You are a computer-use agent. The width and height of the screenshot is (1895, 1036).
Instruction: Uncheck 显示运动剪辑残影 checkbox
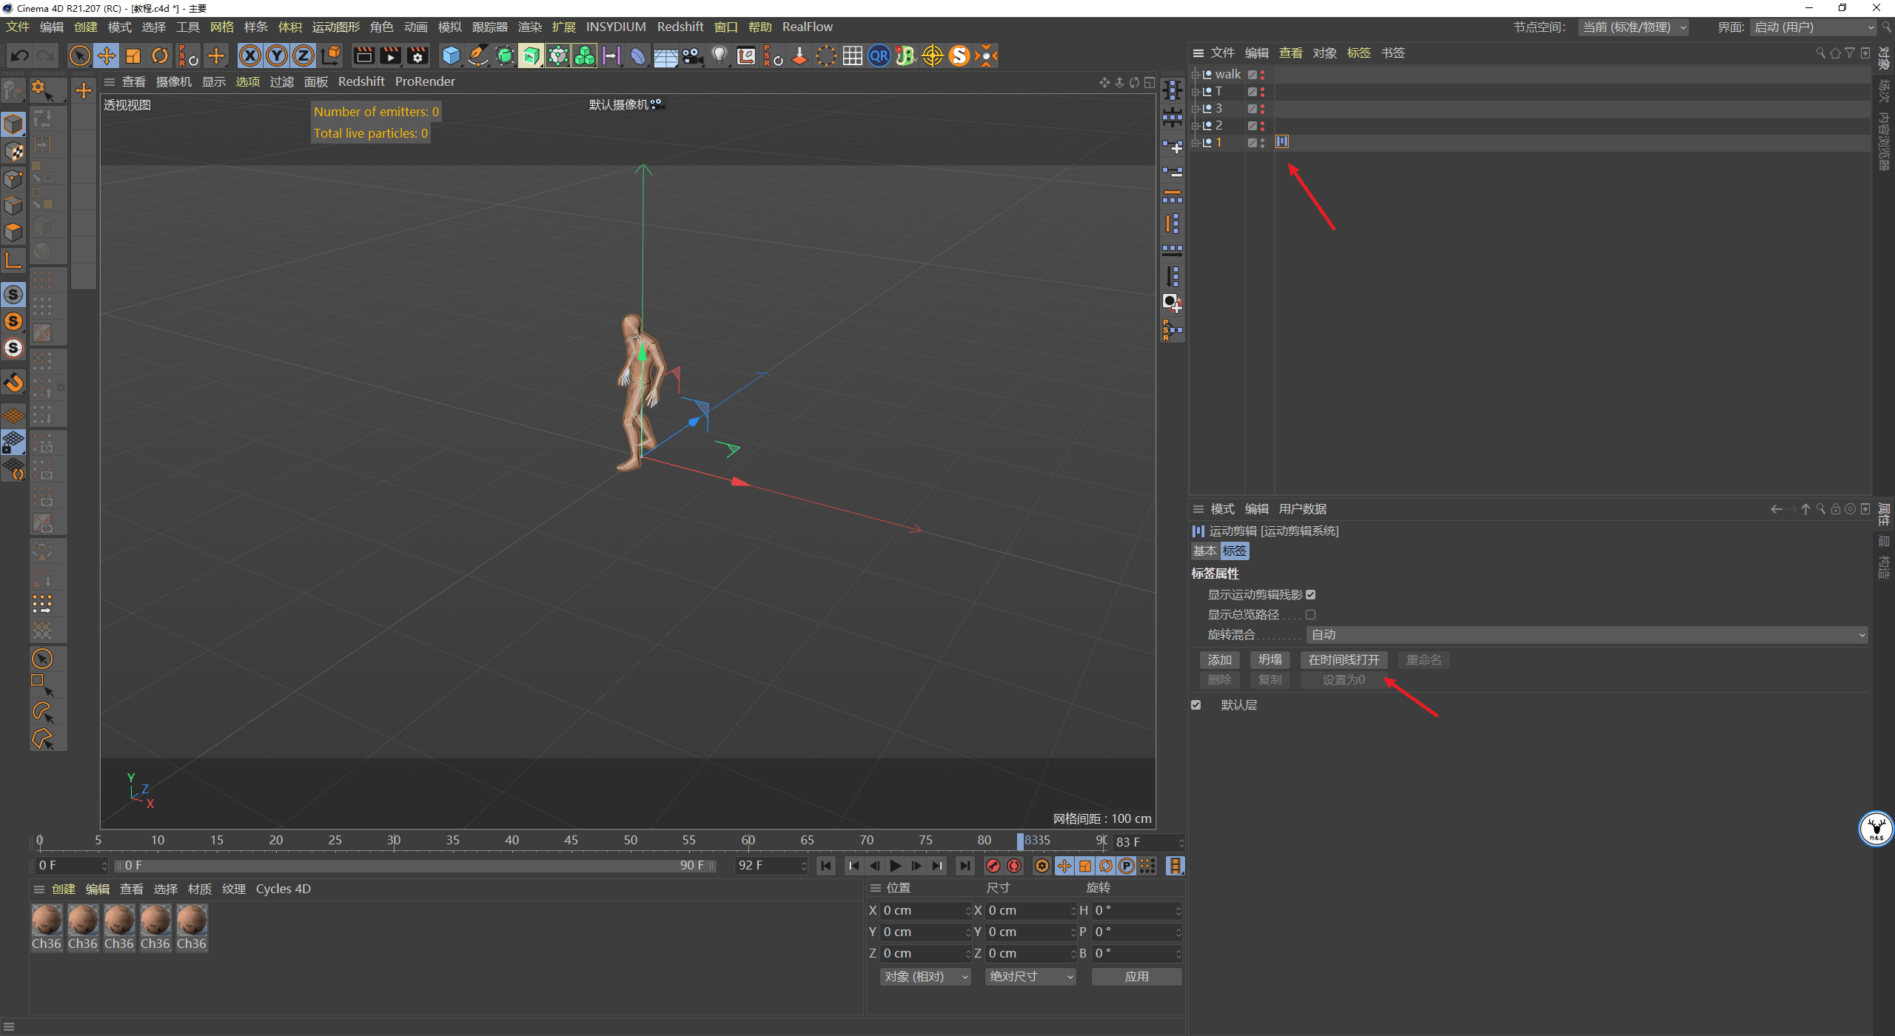tap(1311, 595)
